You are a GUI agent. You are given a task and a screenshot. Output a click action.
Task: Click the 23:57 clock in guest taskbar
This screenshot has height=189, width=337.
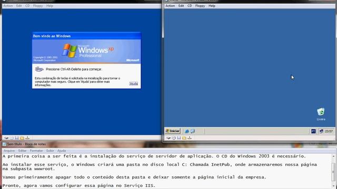tap(329, 131)
